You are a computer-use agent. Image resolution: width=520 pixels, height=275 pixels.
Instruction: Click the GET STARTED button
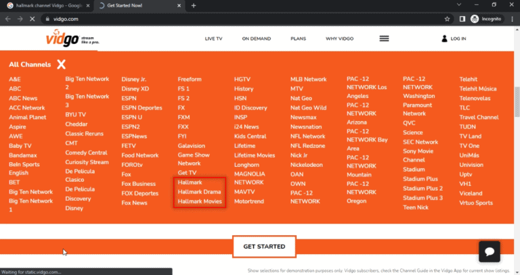coord(264,247)
